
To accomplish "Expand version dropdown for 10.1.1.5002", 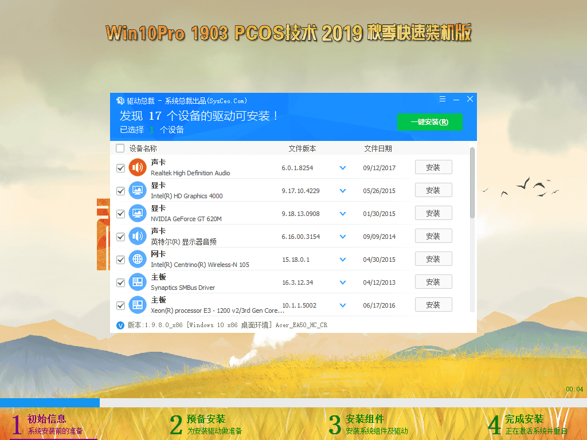I will [x=343, y=305].
